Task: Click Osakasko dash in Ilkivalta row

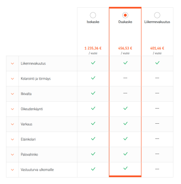Action: [125, 93]
